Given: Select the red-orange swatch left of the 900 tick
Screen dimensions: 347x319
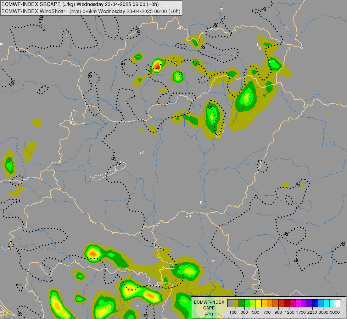Looking at the screenshot, I should point(276,303).
